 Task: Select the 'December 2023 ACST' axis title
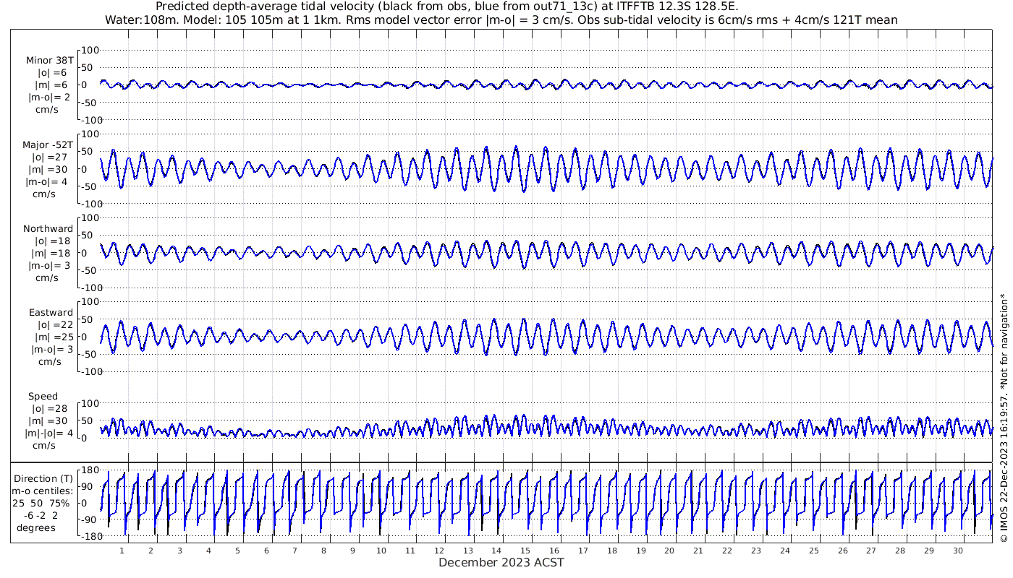tap(501, 562)
